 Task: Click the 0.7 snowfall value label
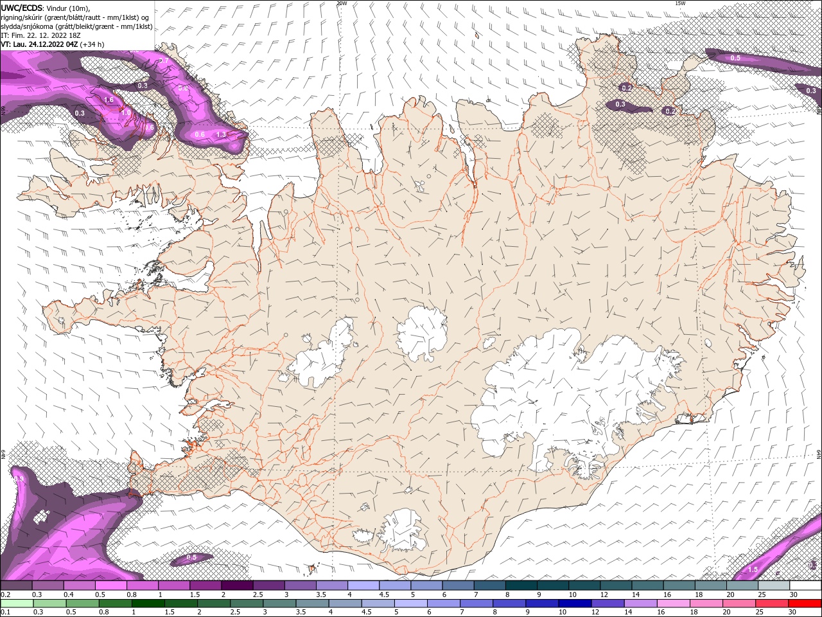(x=164, y=61)
